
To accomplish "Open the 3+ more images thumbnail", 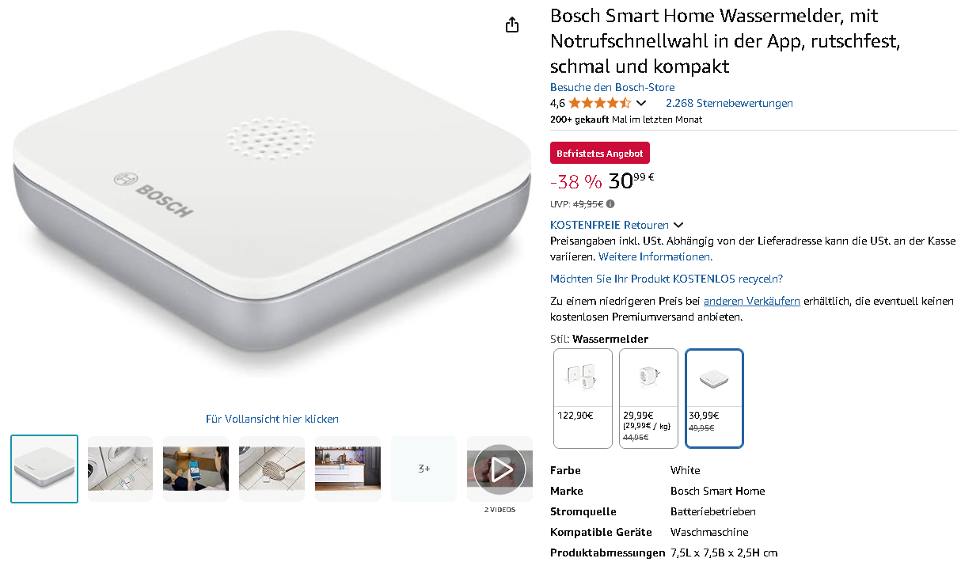I will pyautogui.click(x=424, y=469).
